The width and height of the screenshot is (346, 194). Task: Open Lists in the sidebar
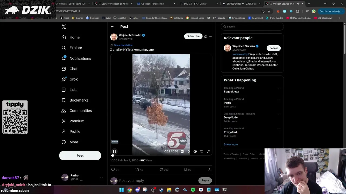coord(69,90)
